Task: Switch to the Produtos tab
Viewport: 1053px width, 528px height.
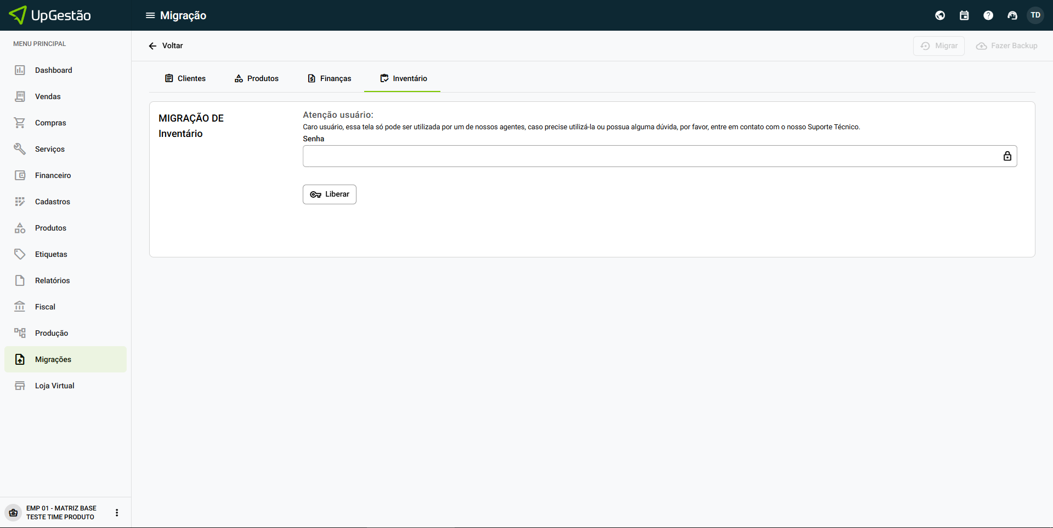Action: 257,78
